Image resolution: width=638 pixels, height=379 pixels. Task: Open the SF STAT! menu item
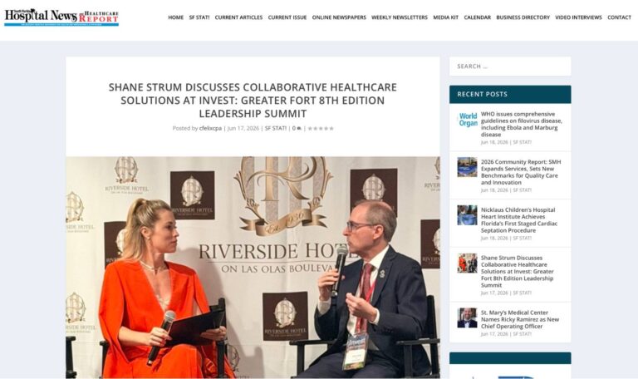click(199, 17)
